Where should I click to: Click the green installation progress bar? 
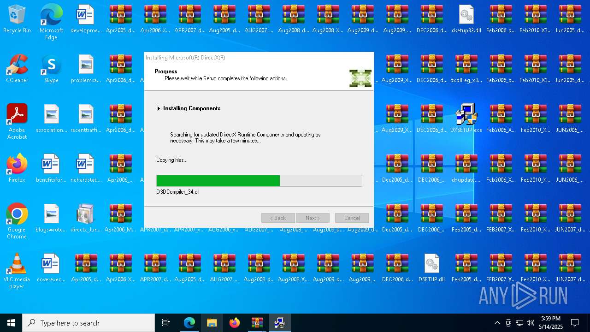click(x=259, y=181)
